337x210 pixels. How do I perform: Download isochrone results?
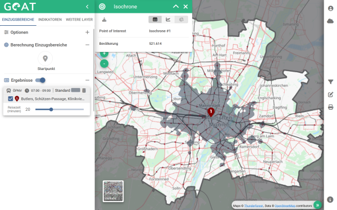(x=104, y=20)
